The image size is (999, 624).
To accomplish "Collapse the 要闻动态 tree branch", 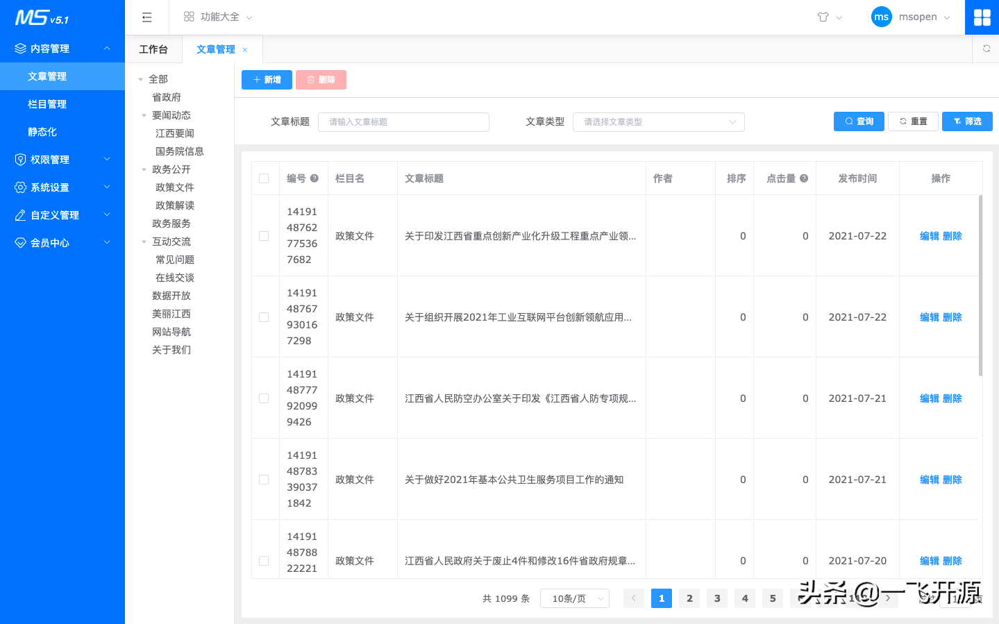I will pyautogui.click(x=144, y=115).
